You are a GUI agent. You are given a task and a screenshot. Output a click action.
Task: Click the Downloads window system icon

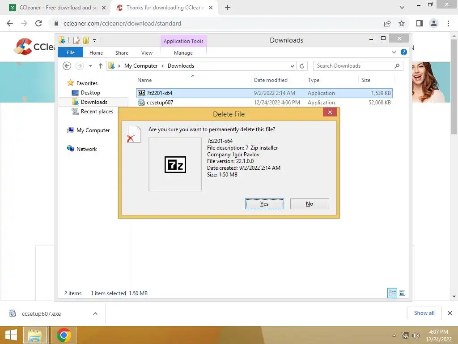(x=62, y=40)
